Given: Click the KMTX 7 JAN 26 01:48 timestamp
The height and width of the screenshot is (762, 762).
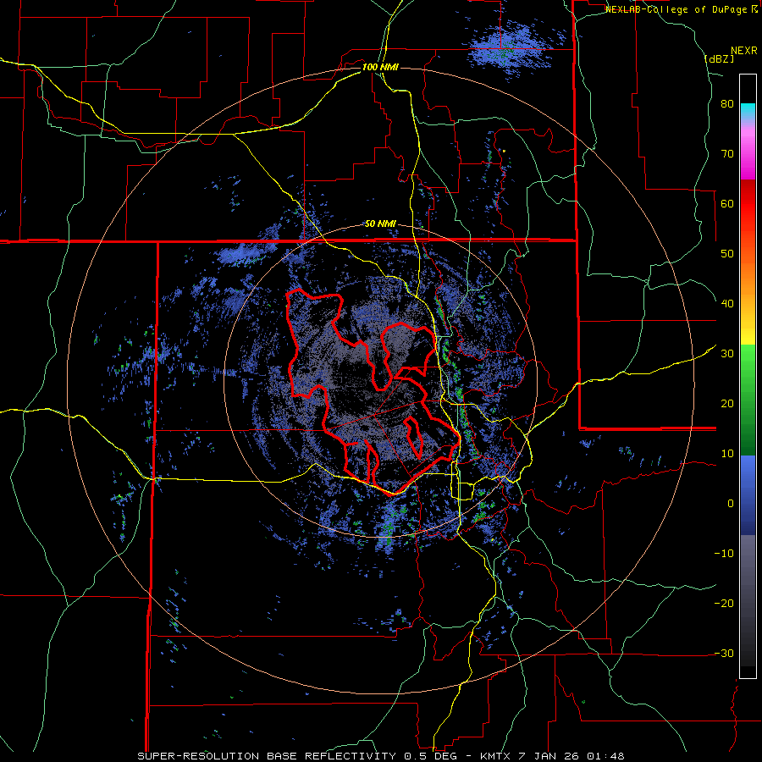Looking at the screenshot, I should pyautogui.click(x=553, y=756).
